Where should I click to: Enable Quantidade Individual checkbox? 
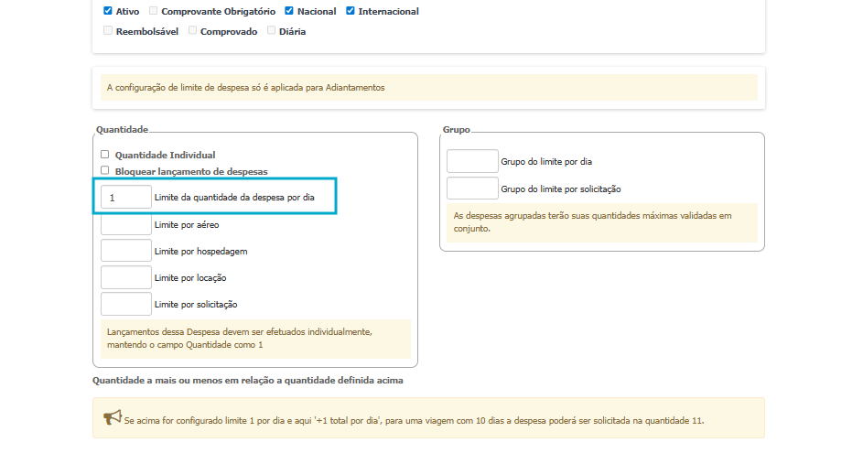click(105, 155)
